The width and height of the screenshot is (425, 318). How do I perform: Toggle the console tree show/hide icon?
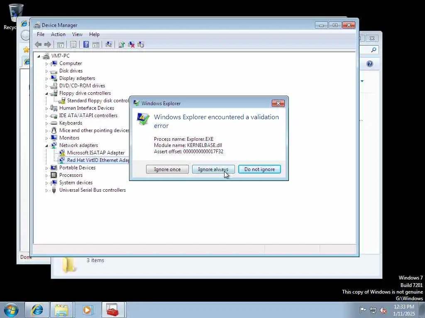(x=61, y=45)
